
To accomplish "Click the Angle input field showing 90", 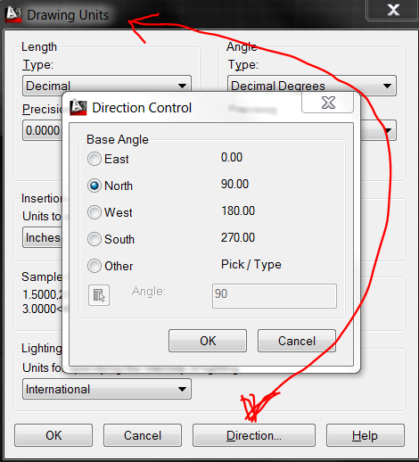I will (x=275, y=296).
